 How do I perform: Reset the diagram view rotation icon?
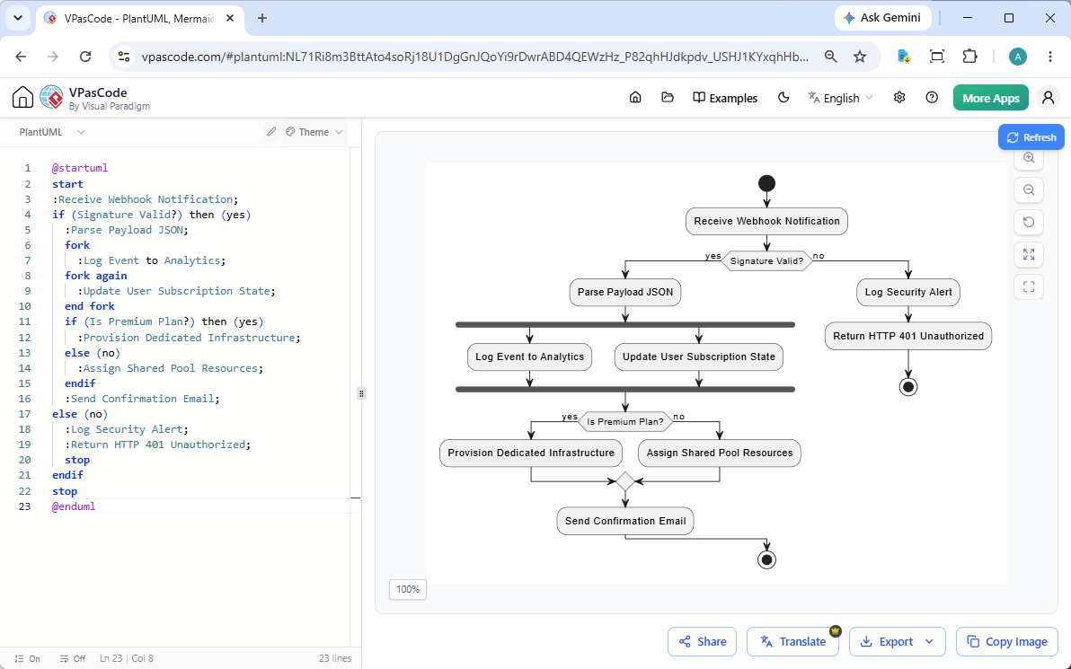pos(1029,222)
